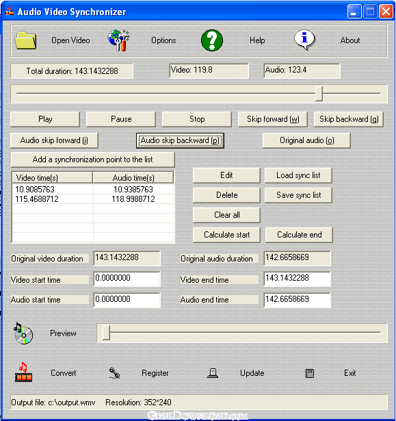Screen dimensions: 396x421
Task: Click the Open Video folder icon
Action: point(25,40)
